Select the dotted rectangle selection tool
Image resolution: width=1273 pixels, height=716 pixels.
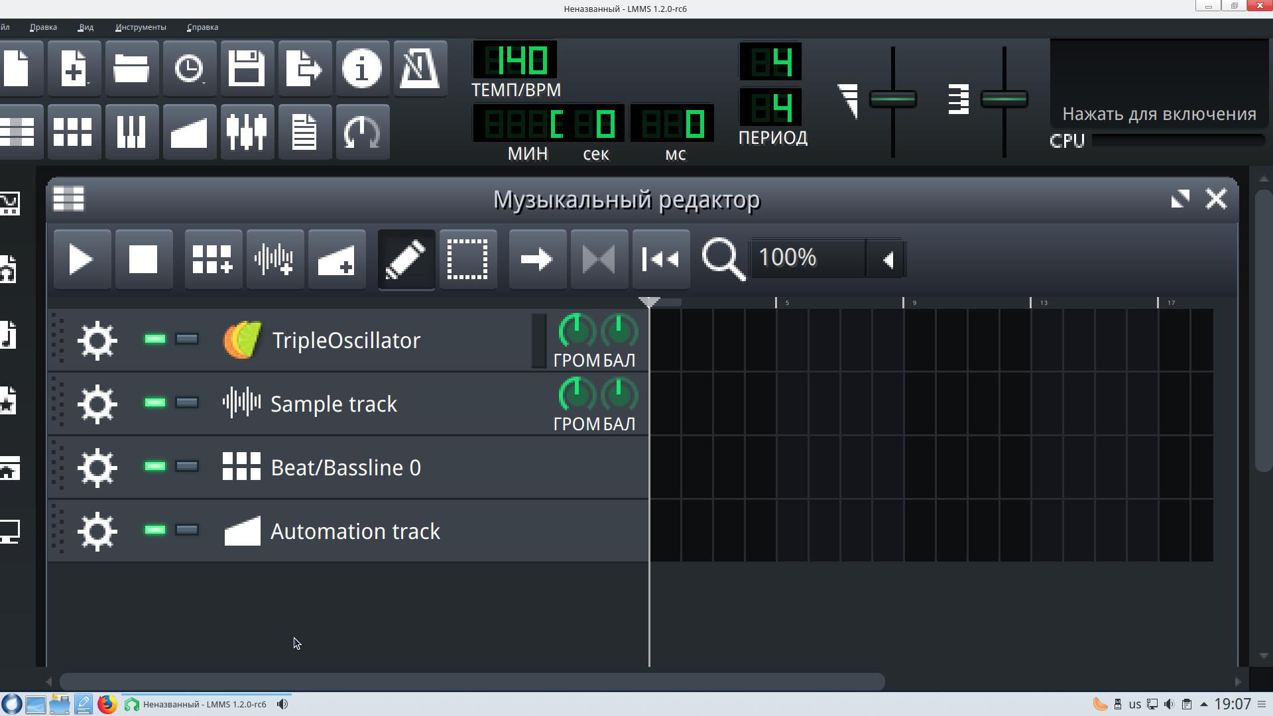pyautogui.click(x=467, y=259)
